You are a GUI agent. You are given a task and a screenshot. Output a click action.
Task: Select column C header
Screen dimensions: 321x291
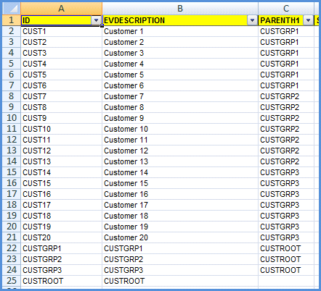click(x=286, y=9)
